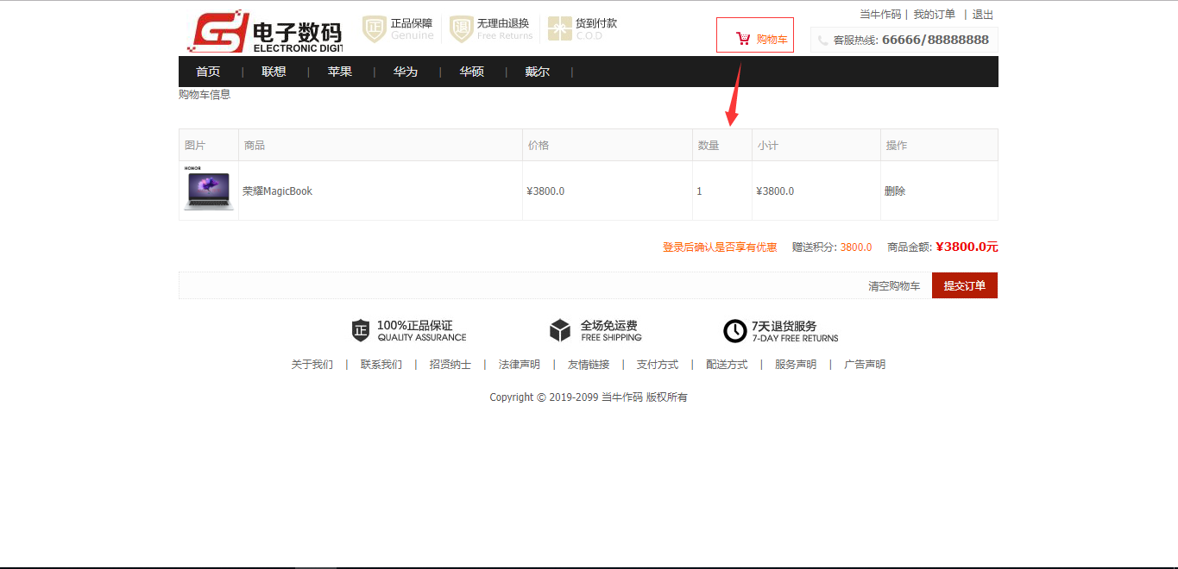Open the 苹果 category
This screenshot has height=569, width=1178.
(x=340, y=72)
